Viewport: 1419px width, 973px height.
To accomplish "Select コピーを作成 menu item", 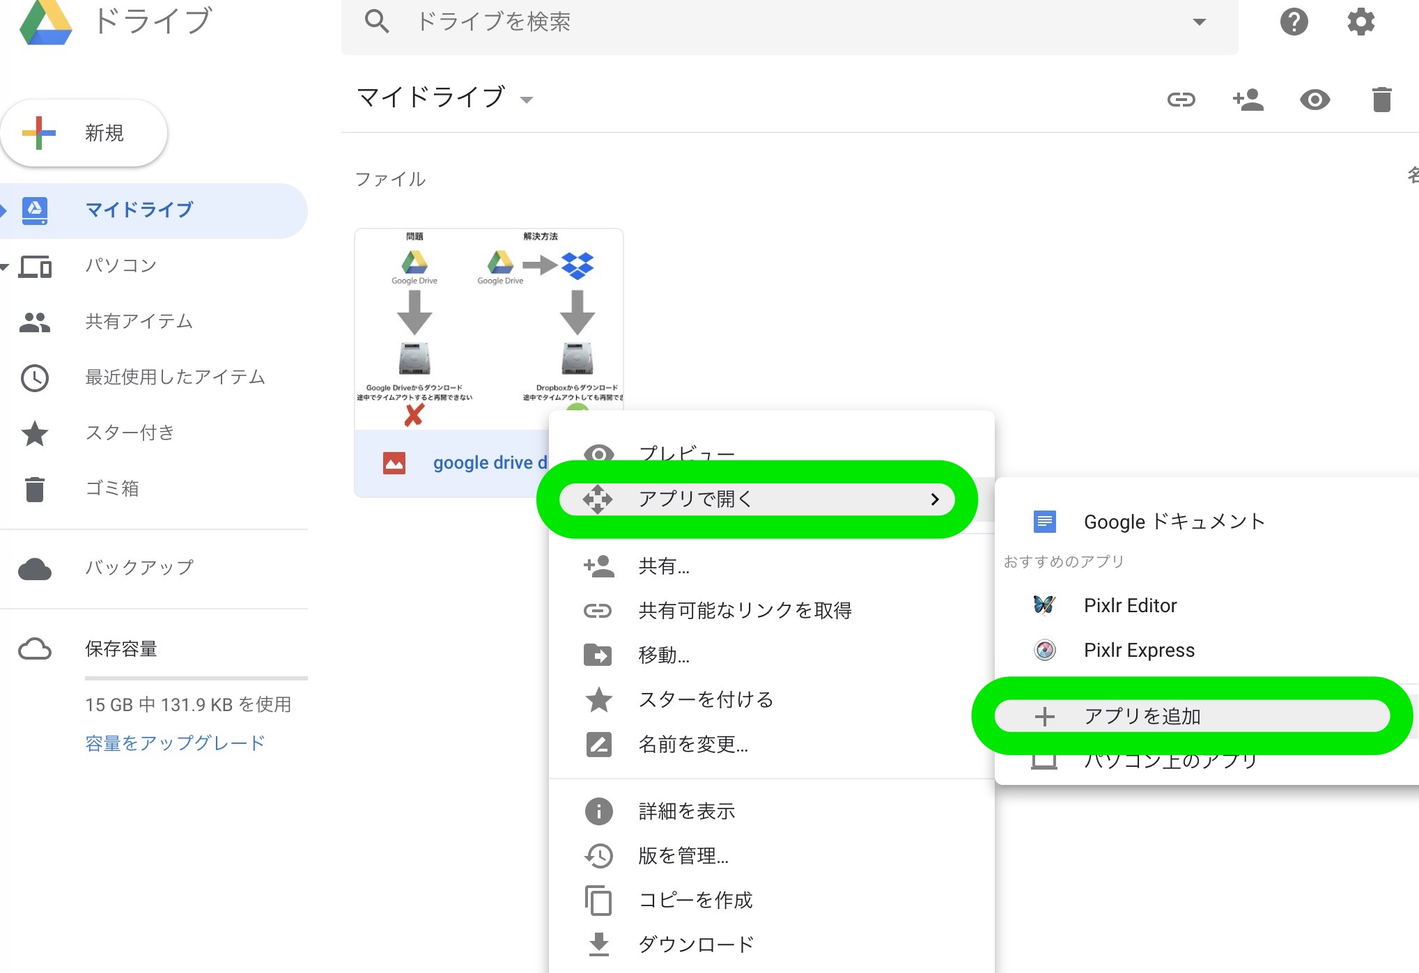I will tap(772, 901).
